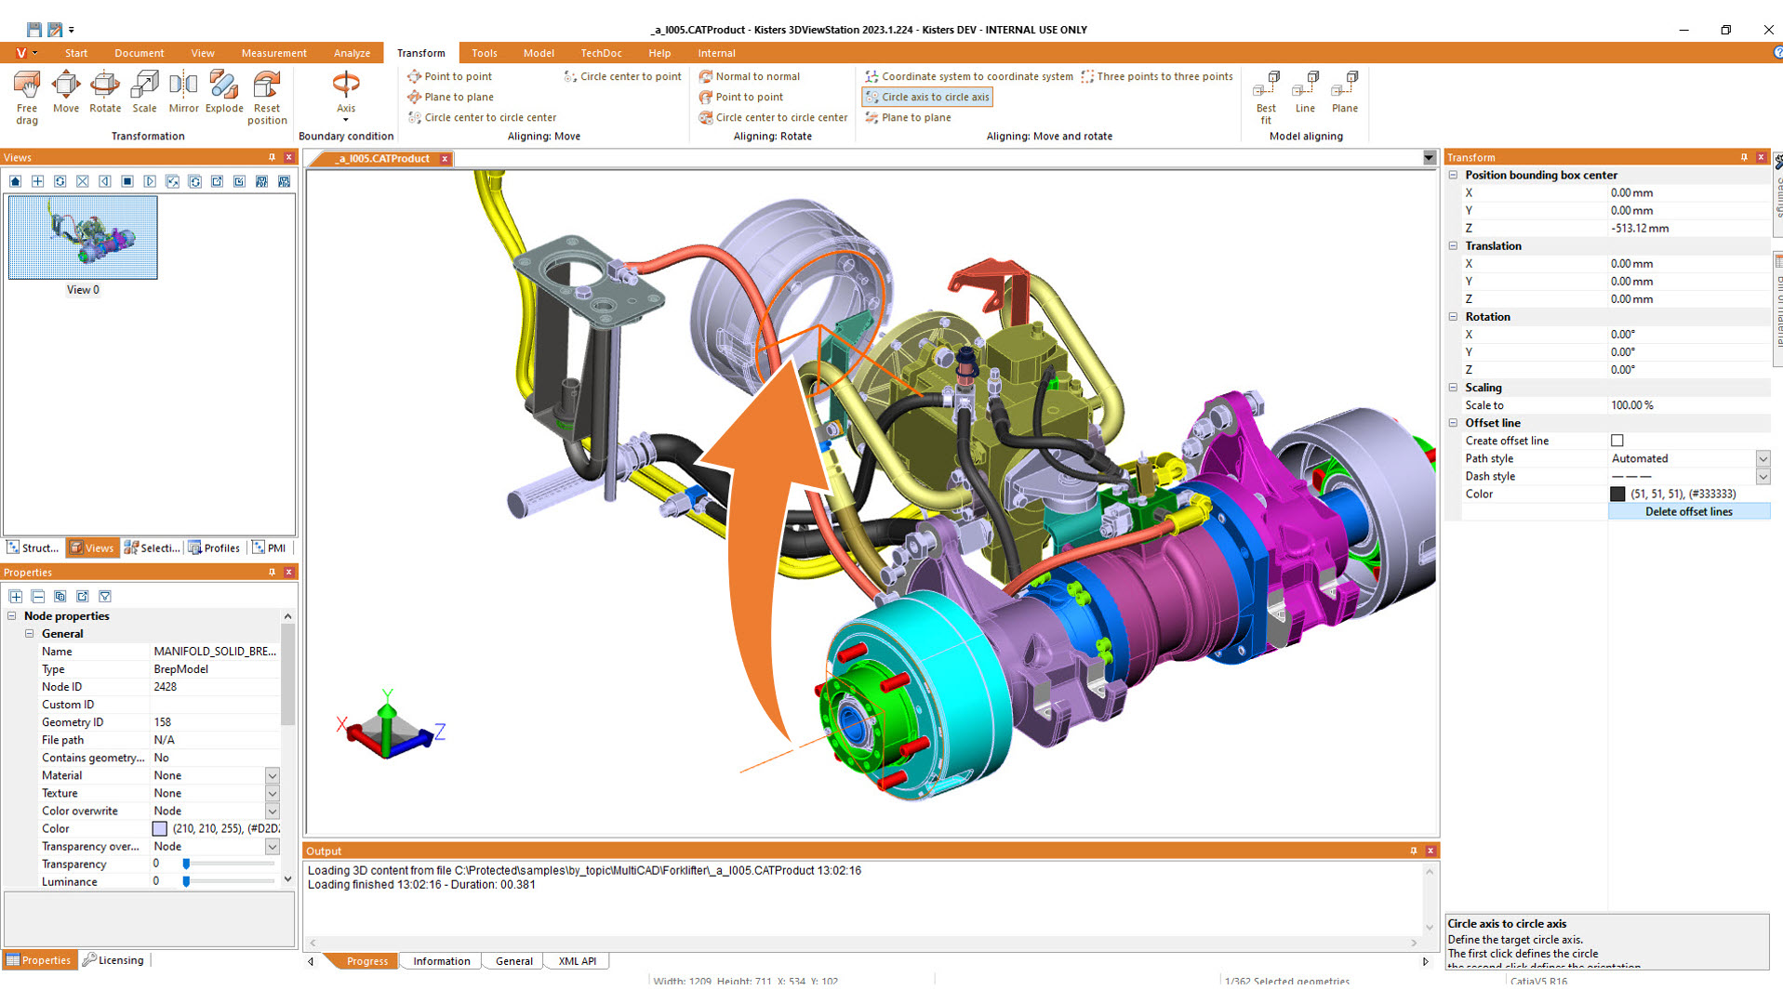The image size is (1783, 1003).
Task: Click the filter funnel icon in Properties
Action: pyautogui.click(x=105, y=596)
